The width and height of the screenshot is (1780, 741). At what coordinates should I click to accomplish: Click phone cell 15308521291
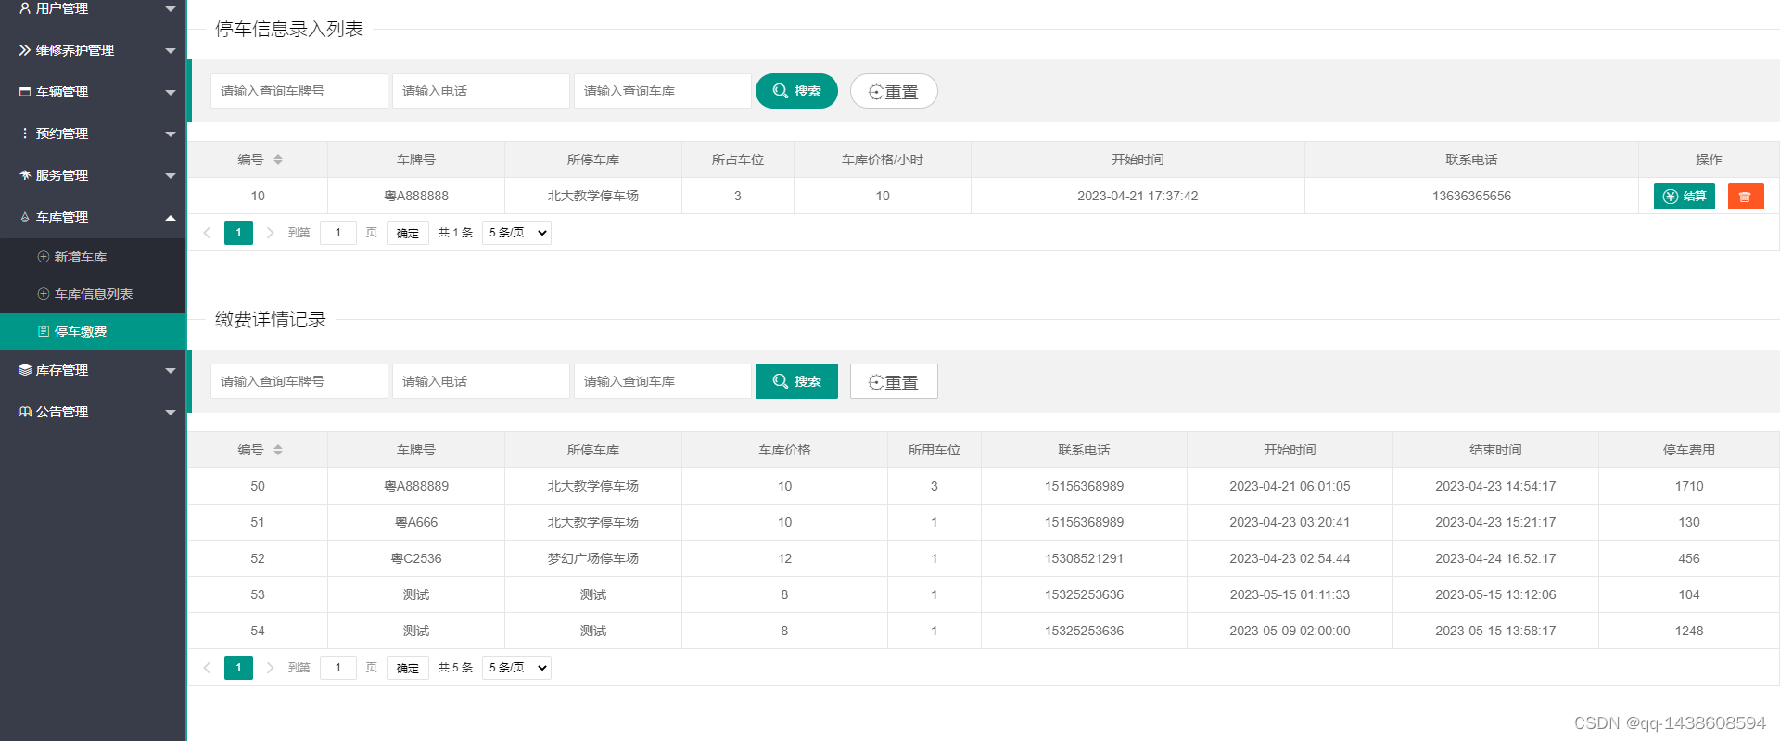(1084, 558)
